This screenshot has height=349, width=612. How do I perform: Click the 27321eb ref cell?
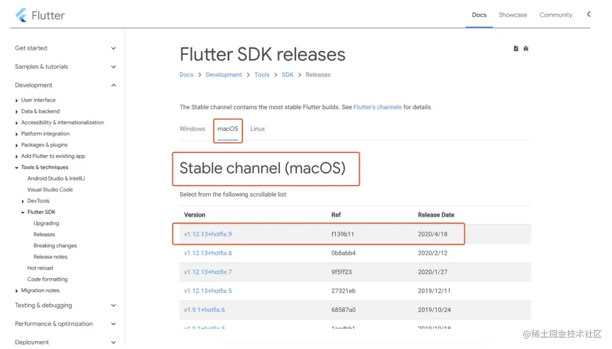point(344,291)
